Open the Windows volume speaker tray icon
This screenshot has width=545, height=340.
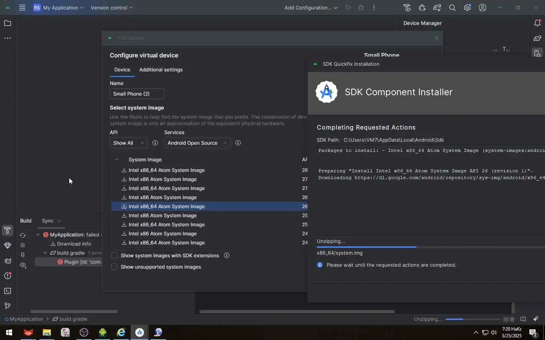494,332
